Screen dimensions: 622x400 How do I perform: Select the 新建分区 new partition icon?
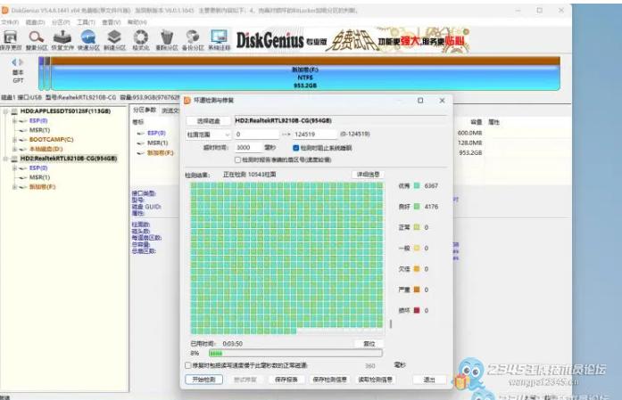[x=114, y=37]
